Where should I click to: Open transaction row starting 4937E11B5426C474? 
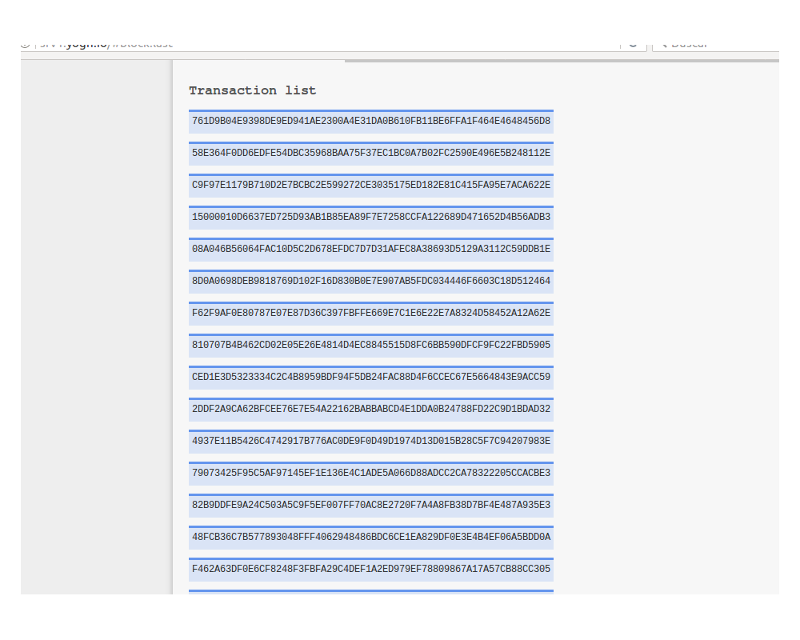click(x=371, y=442)
